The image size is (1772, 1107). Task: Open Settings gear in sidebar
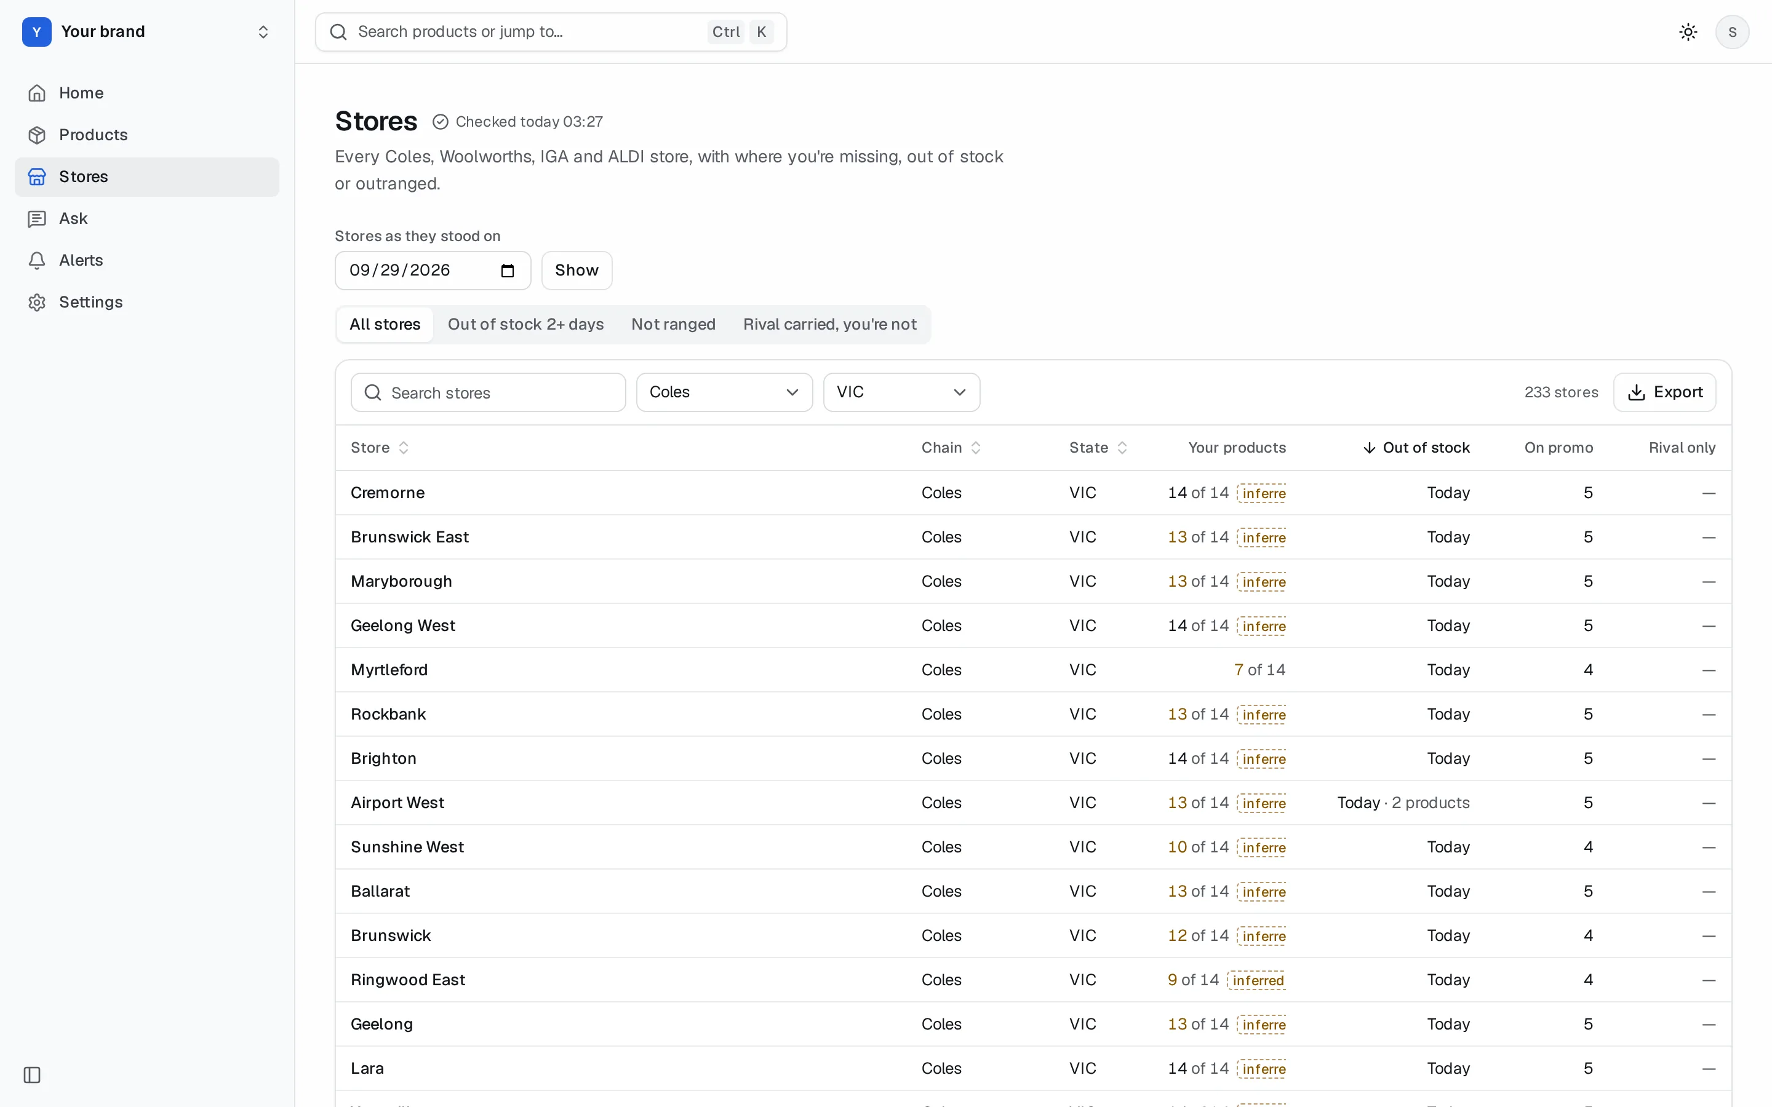pyautogui.click(x=37, y=301)
